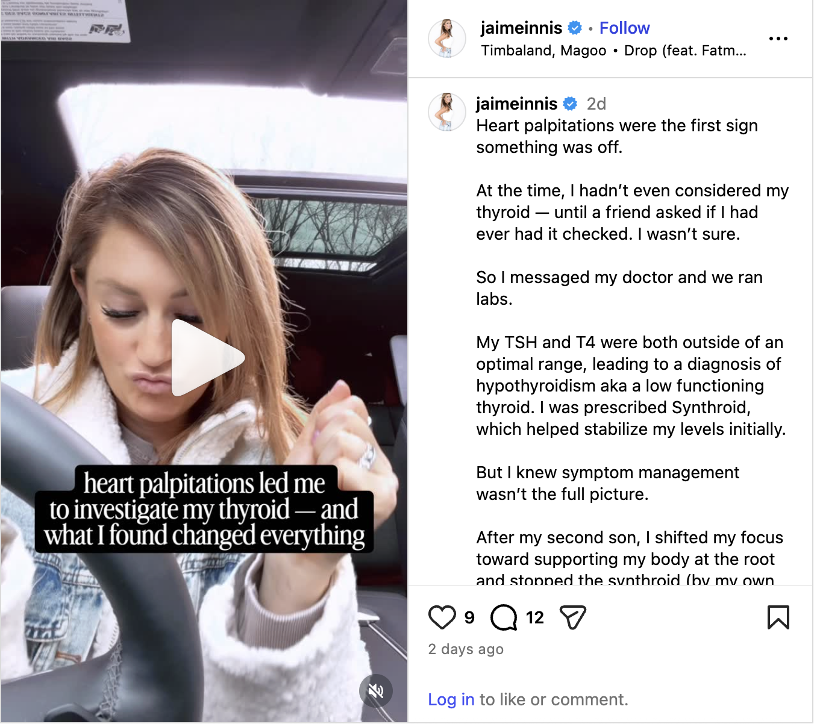Unmute the video with speaker icon
This screenshot has width=817, height=724.
[376, 691]
